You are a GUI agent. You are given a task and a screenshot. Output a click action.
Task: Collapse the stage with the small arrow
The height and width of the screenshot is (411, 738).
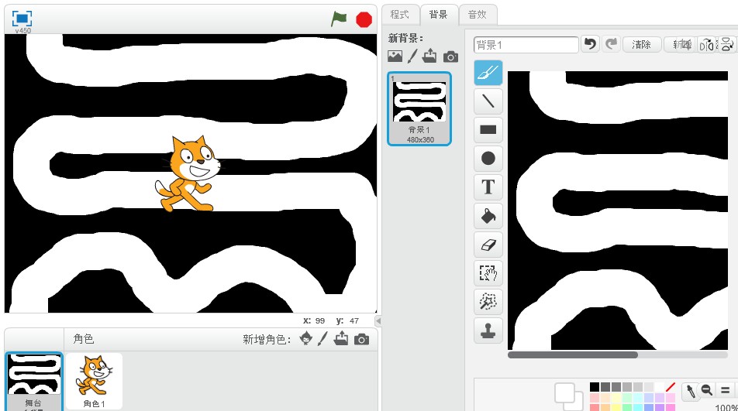point(378,320)
